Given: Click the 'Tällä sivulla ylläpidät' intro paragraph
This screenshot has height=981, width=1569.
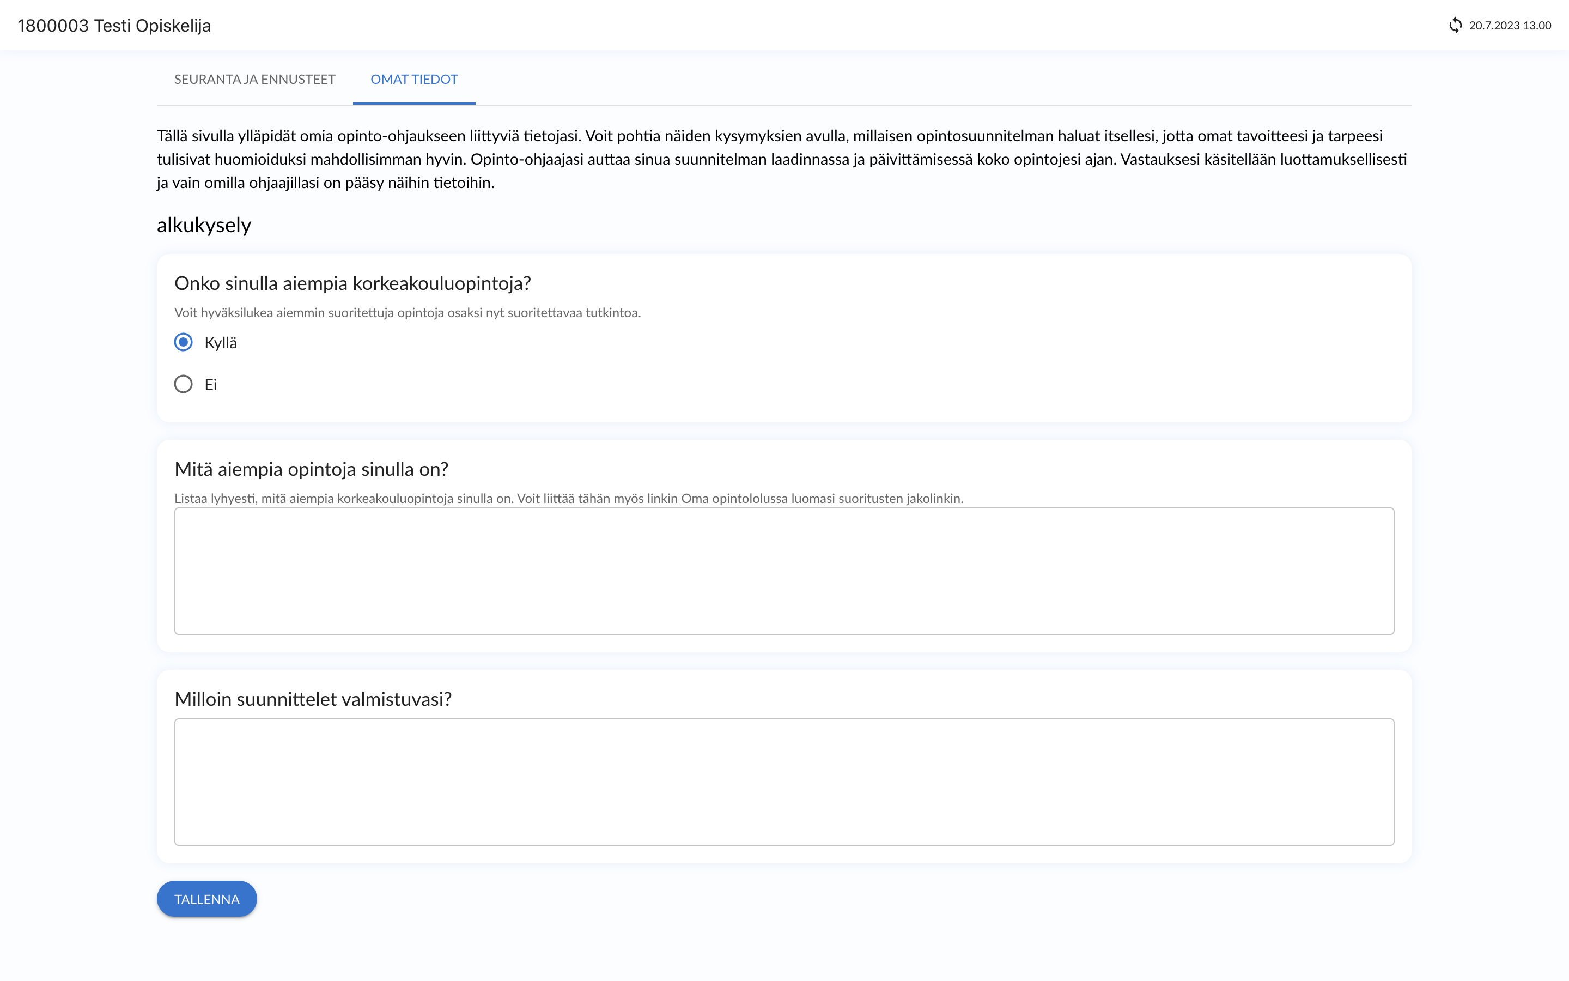Looking at the screenshot, I should pos(782,159).
